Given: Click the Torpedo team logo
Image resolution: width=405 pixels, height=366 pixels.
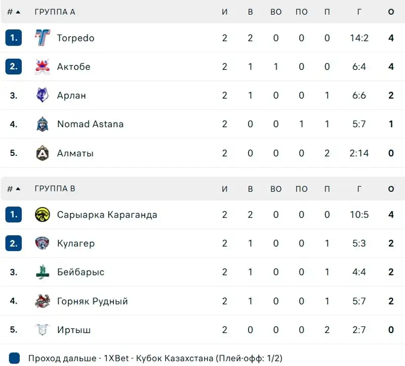Looking at the screenshot, I should coord(43,37).
